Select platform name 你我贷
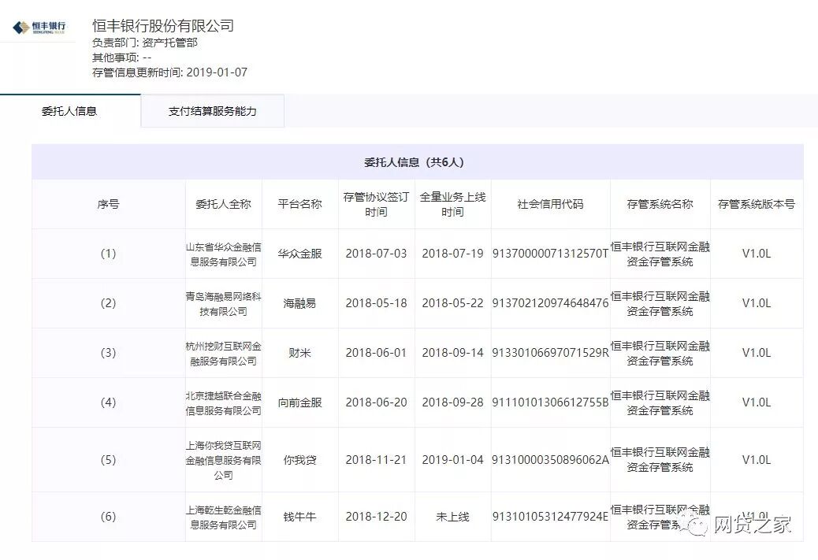Viewport: 818px width, 560px height. point(300,460)
